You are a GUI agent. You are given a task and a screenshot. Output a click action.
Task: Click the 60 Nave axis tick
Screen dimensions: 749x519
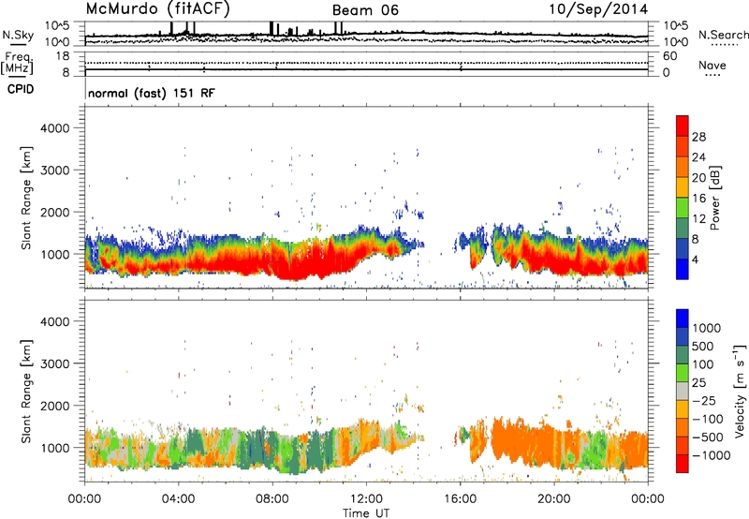[669, 56]
